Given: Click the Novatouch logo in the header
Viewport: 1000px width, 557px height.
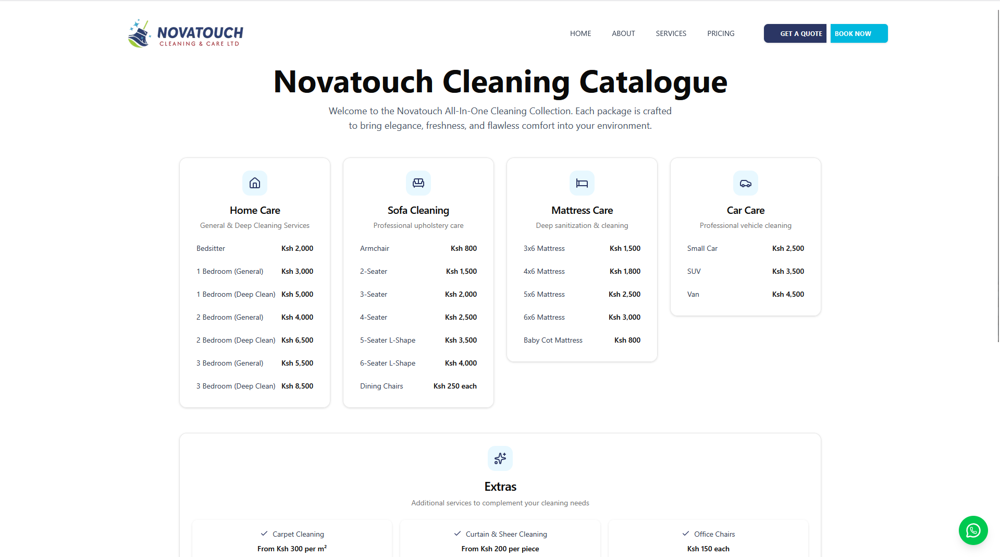Looking at the screenshot, I should [x=186, y=33].
